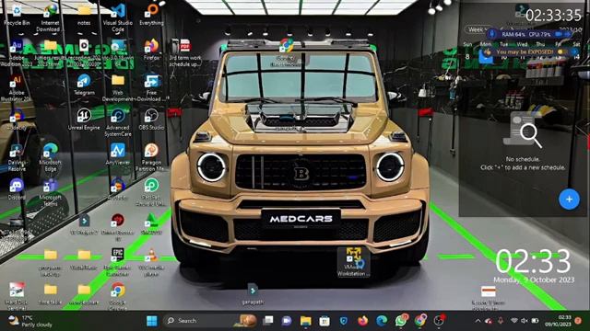Open Hard Disk Sentinel shortcut
Screen dimensions: 590x331
(17, 296)
